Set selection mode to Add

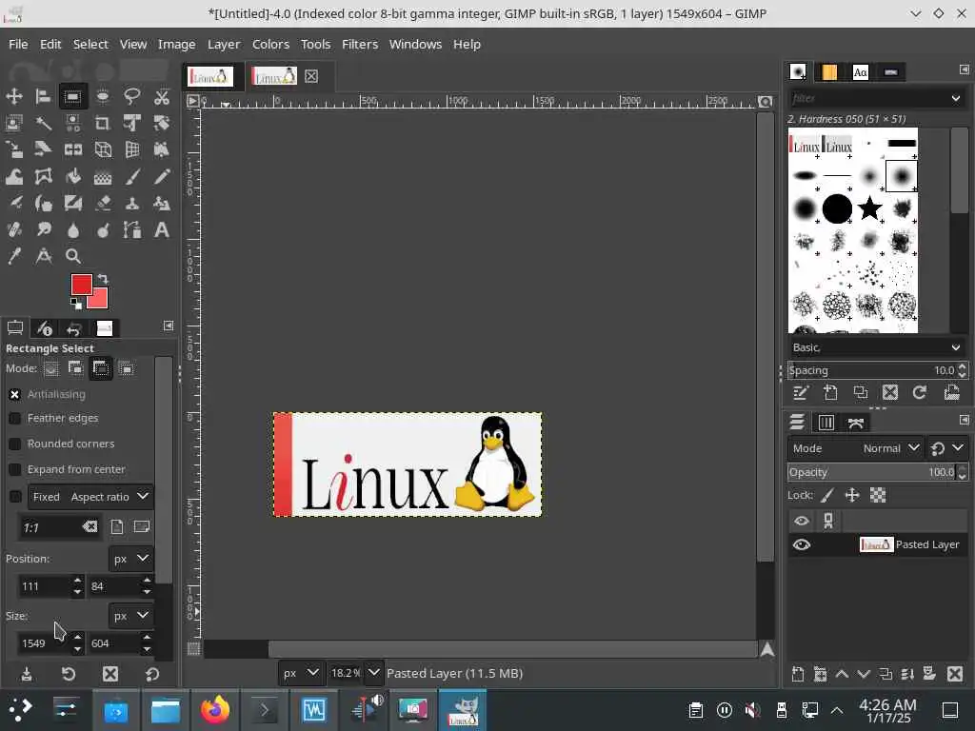(x=76, y=368)
